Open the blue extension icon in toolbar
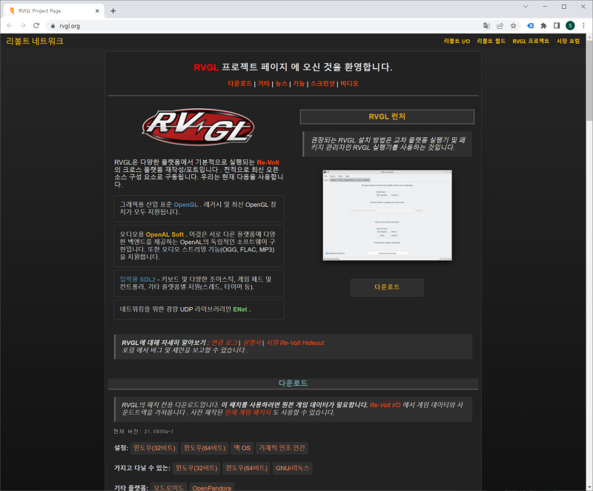593x491 pixels. pyautogui.click(x=531, y=25)
